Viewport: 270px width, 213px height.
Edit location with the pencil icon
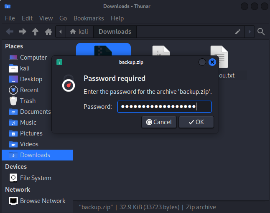[x=238, y=32]
